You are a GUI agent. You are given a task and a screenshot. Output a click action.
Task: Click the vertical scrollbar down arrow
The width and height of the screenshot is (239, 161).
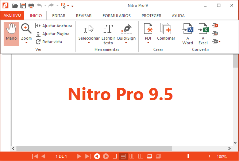[235, 143]
